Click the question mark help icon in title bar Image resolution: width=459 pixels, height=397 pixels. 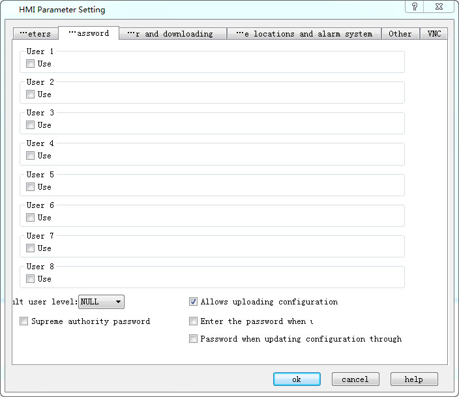click(x=415, y=7)
